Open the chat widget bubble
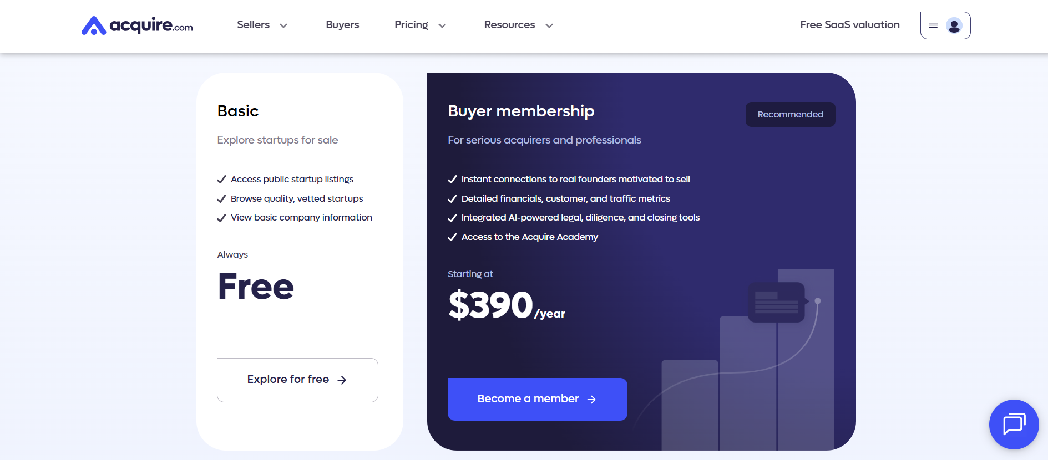Viewport: 1048px width, 460px height. 1014,425
